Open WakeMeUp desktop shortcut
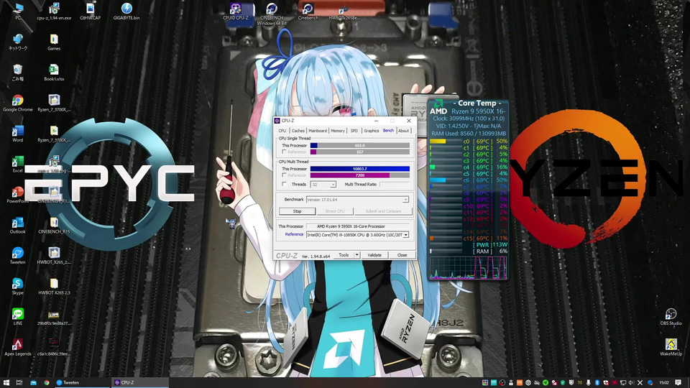The width and height of the screenshot is (690, 388). click(671, 346)
